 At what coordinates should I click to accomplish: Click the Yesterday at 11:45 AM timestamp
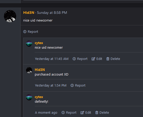52,59
